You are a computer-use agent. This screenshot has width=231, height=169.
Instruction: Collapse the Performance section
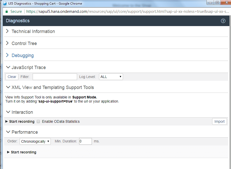click(7, 132)
